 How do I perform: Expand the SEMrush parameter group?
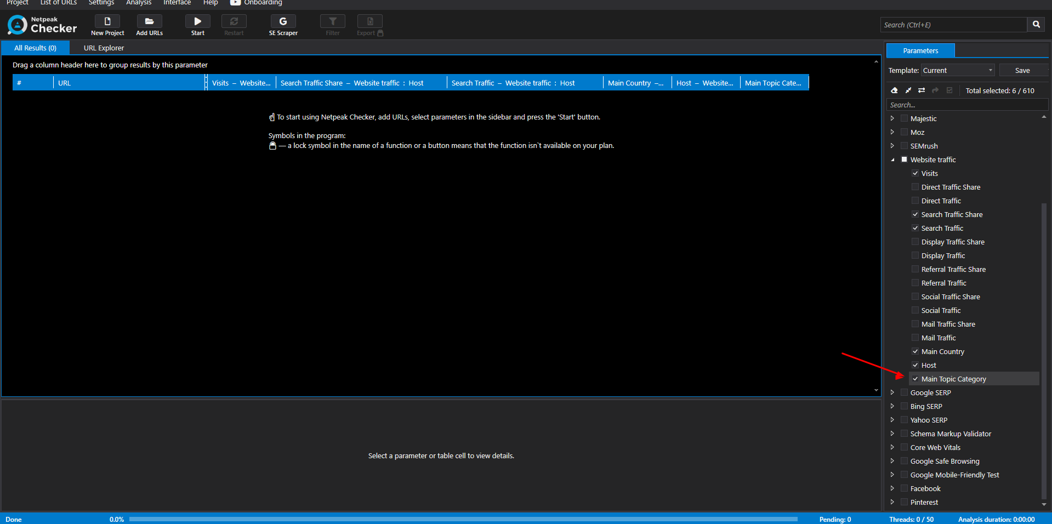point(892,146)
